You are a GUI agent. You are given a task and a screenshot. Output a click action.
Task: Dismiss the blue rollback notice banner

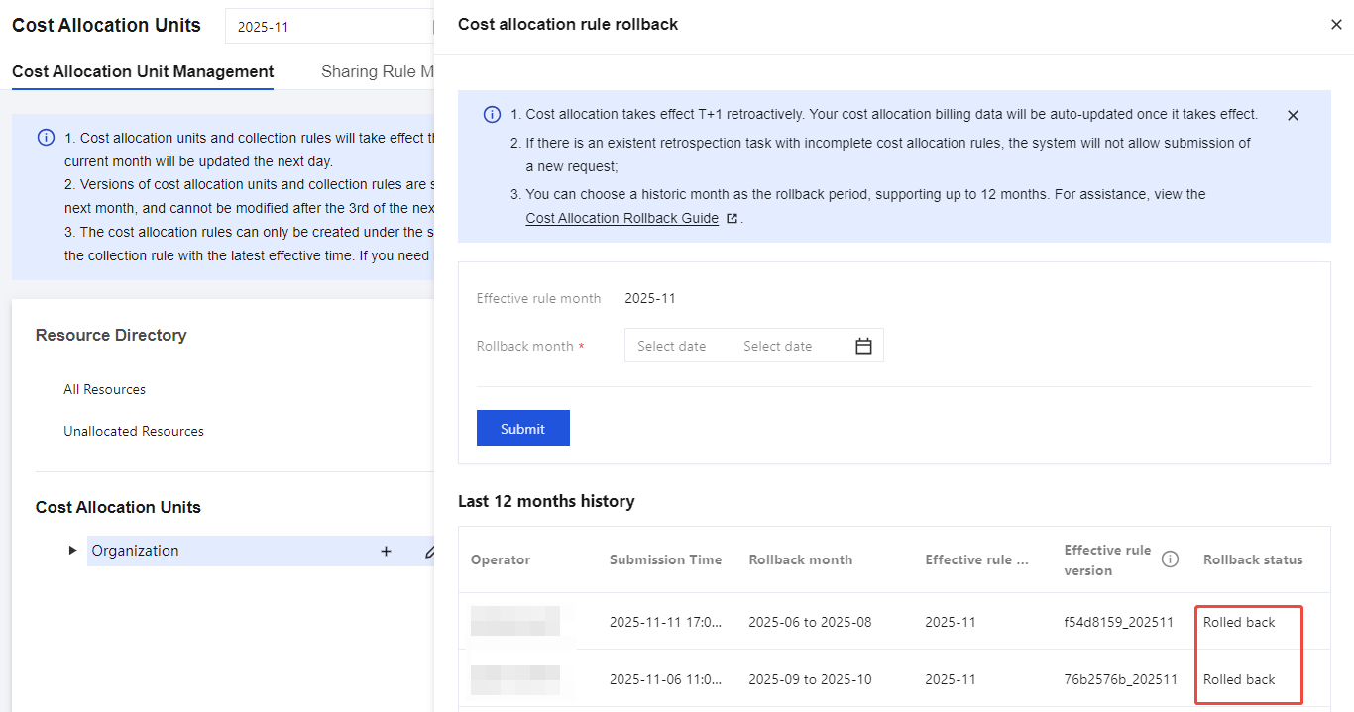pos(1292,116)
